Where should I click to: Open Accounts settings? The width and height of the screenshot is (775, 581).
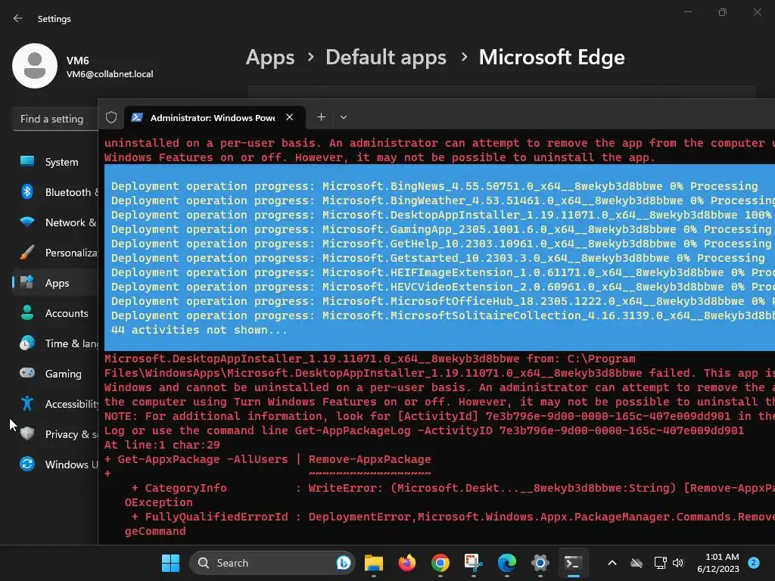point(54,313)
